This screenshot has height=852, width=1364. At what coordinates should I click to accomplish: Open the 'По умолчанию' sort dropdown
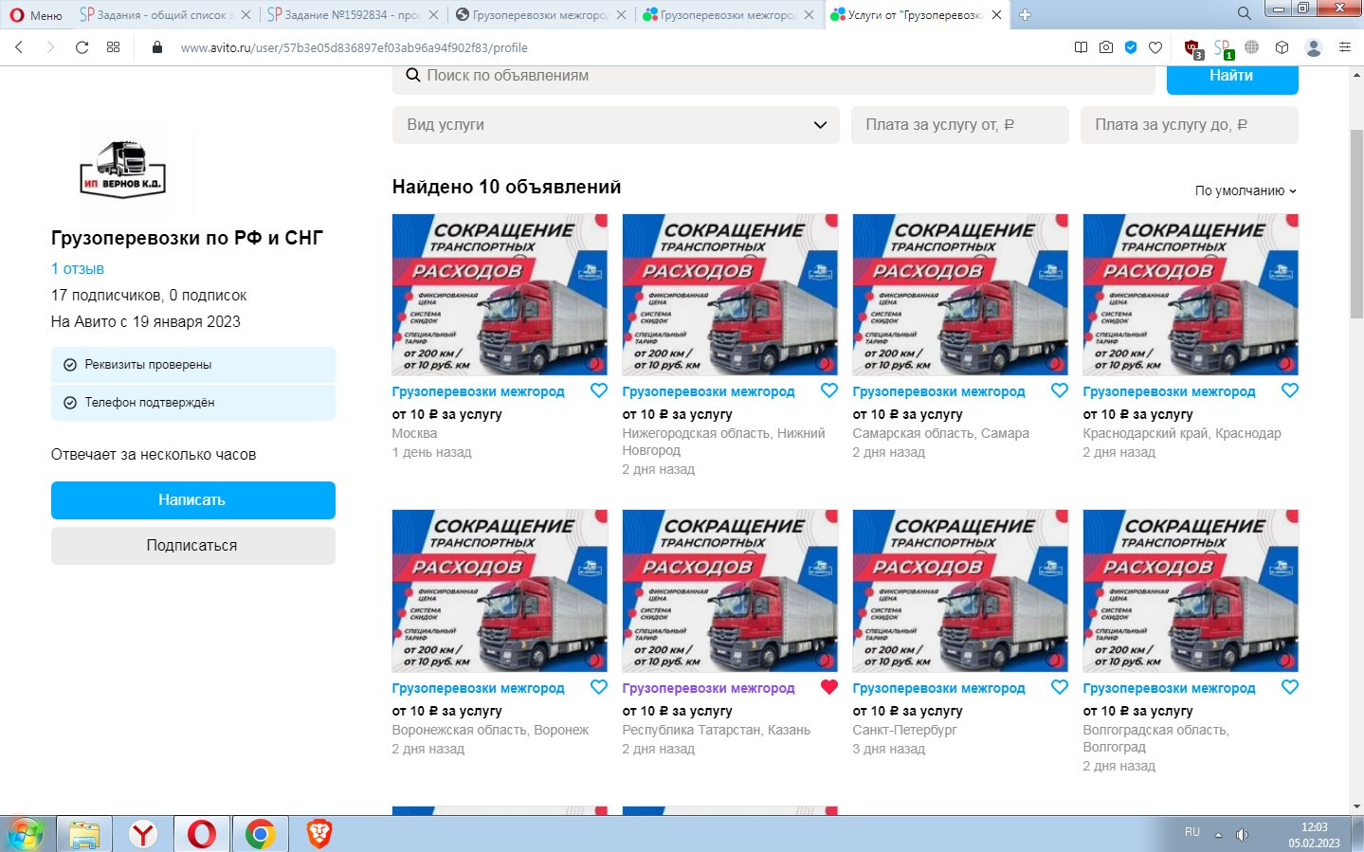coord(1246,190)
